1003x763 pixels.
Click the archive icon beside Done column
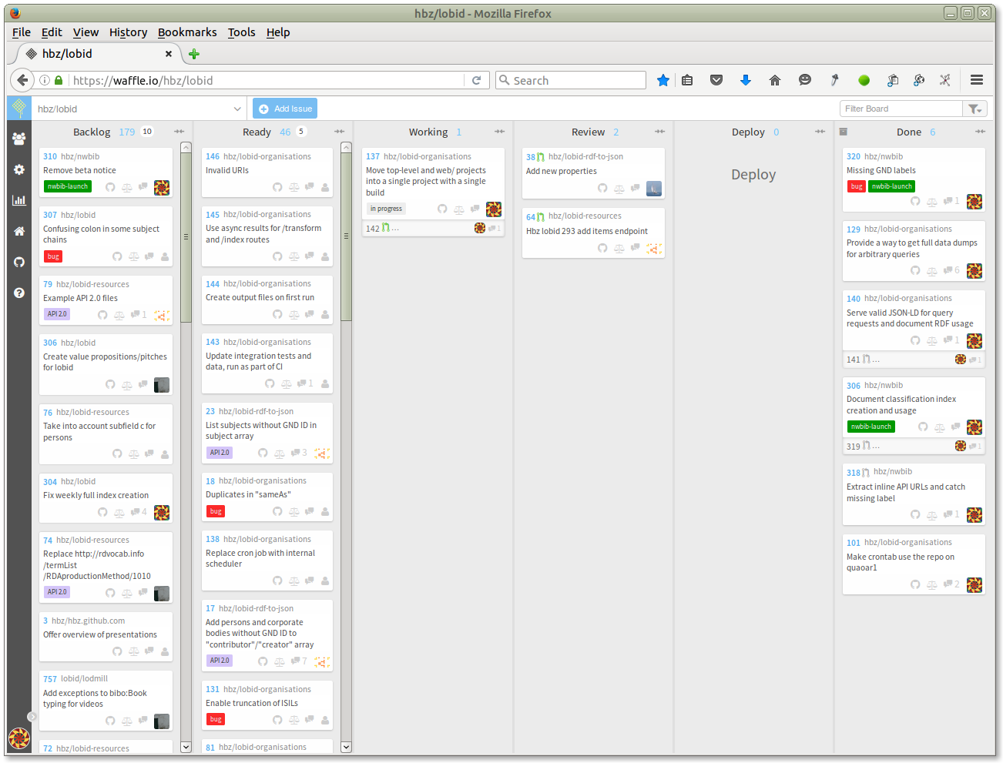tap(843, 132)
